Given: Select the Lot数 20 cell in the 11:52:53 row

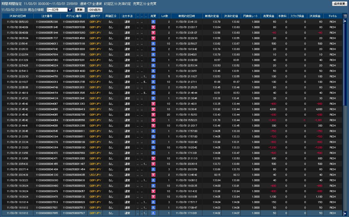Looking at the screenshot, I should (165, 115).
